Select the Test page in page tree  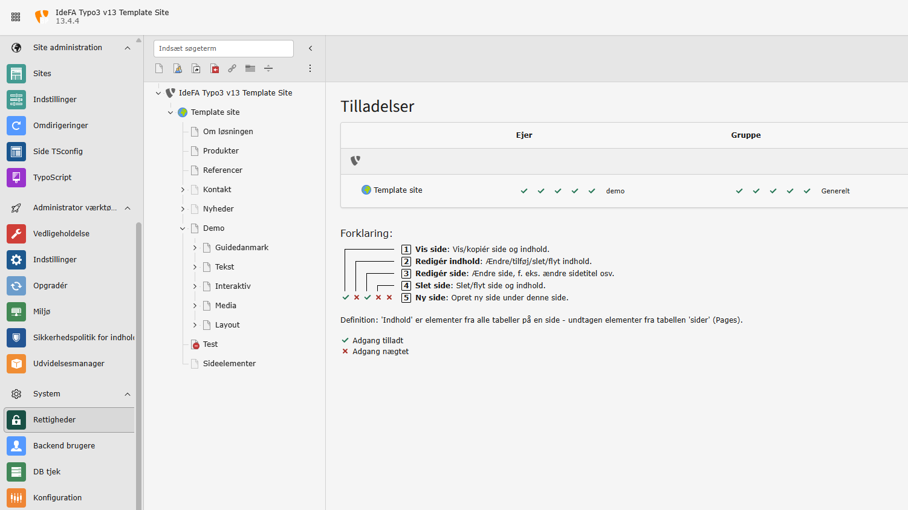(210, 344)
